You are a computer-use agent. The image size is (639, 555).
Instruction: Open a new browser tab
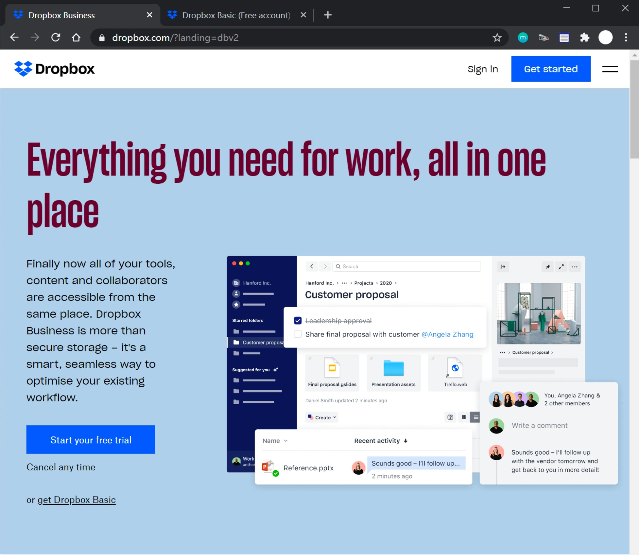(x=328, y=15)
